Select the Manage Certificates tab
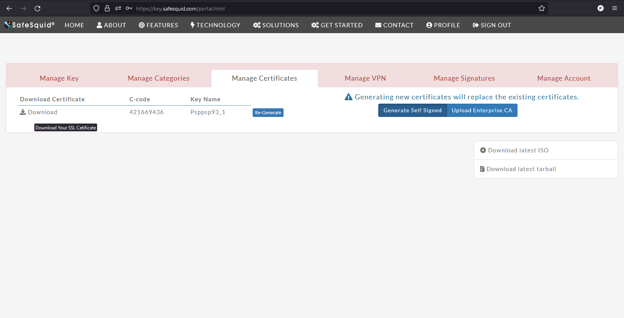 [x=264, y=78]
